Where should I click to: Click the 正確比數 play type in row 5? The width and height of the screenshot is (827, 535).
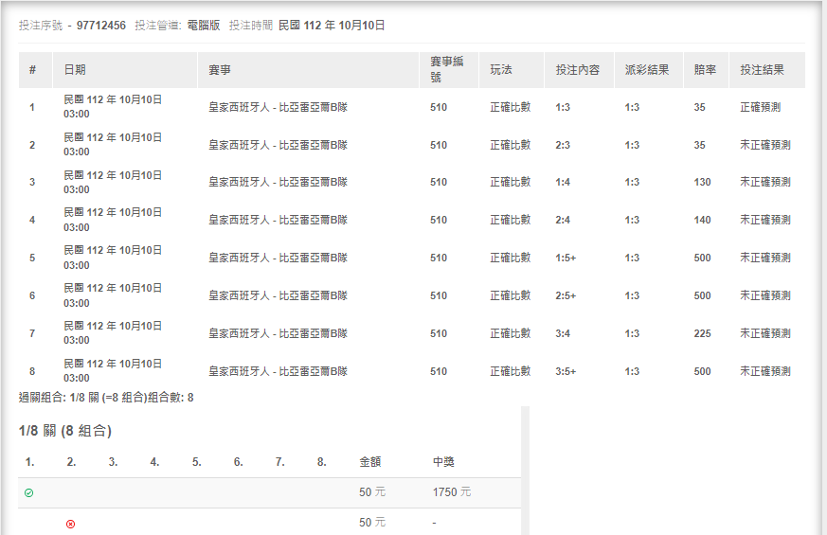click(x=510, y=258)
